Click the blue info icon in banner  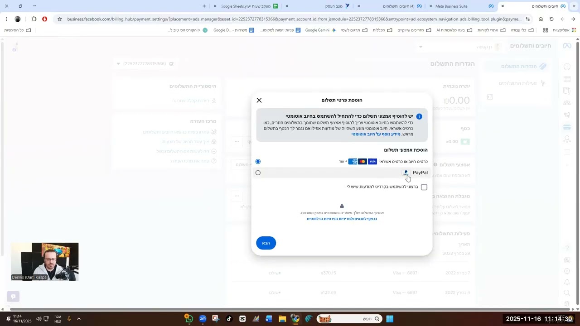419,116
